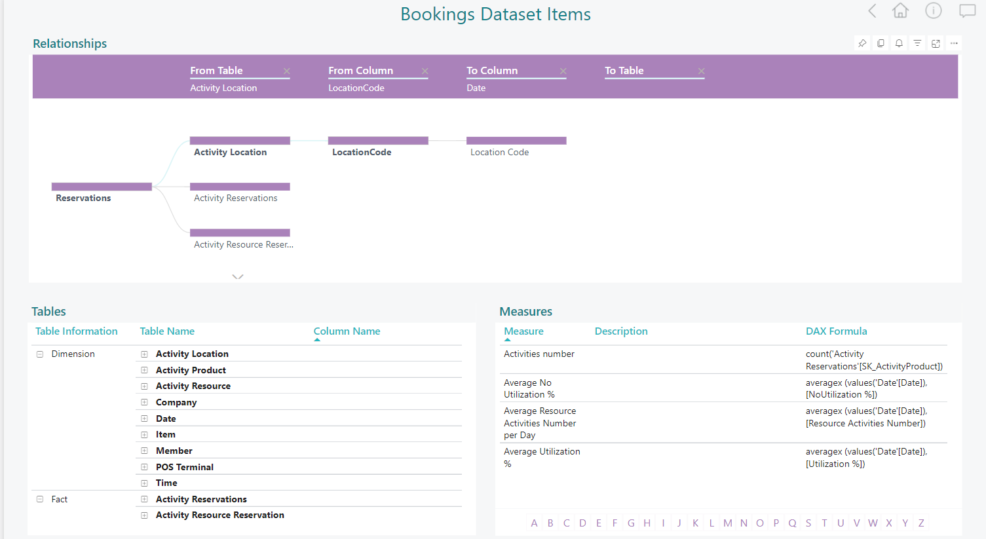Collapse the Fact table group
This screenshot has height=539, width=986.
point(40,500)
